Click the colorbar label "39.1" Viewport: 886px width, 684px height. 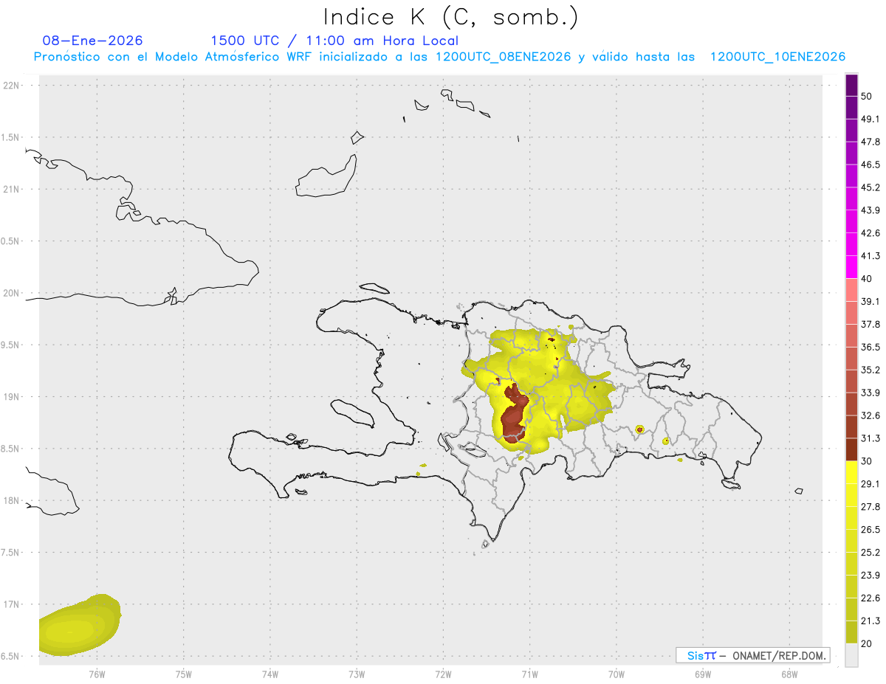(x=870, y=302)
